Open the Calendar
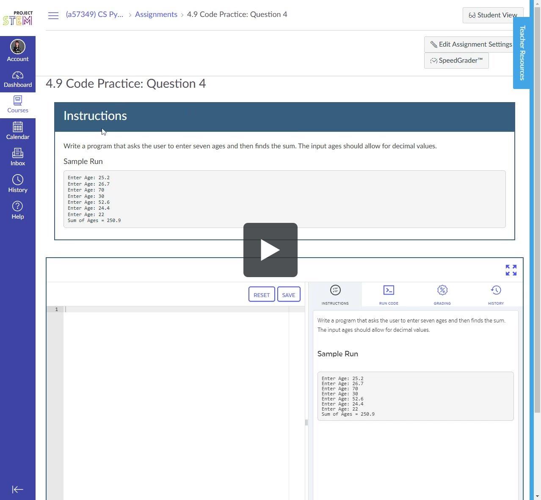Image resolution: width=541 pixels, height=500 pixels. [x=18, y=131]
